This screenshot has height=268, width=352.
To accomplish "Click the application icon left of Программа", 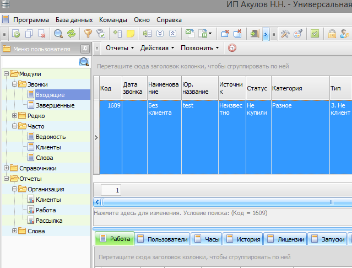I will click(6, 19).
